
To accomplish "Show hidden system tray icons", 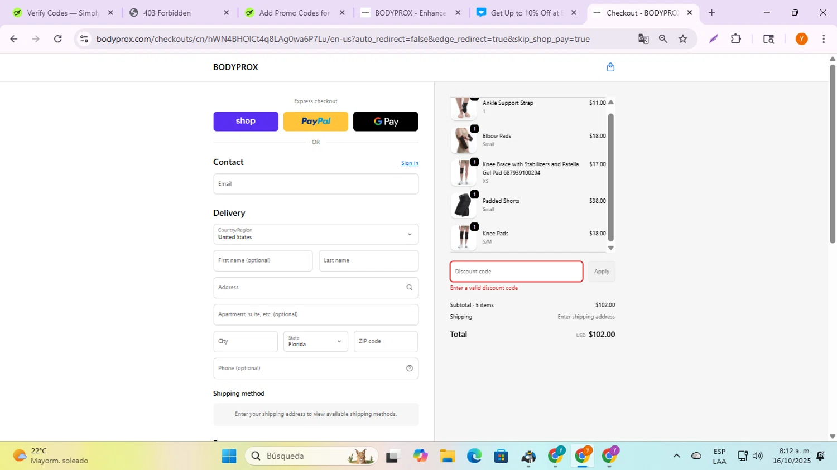I will tap(676, 456).
